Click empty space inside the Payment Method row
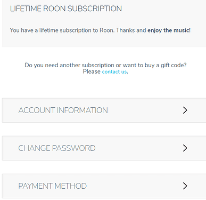This screenshot has height=200, width=206. (135, 186)
